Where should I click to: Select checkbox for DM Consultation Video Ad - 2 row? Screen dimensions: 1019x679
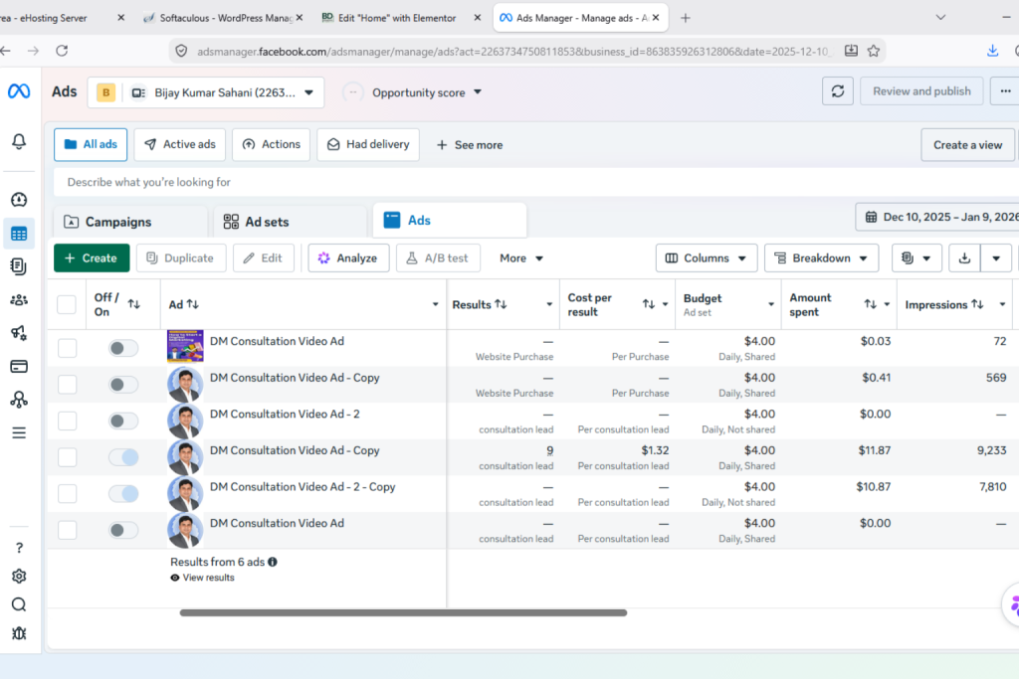67,421
